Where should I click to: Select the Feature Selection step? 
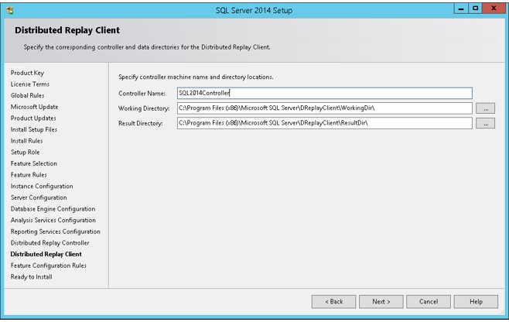coord(34,163)
